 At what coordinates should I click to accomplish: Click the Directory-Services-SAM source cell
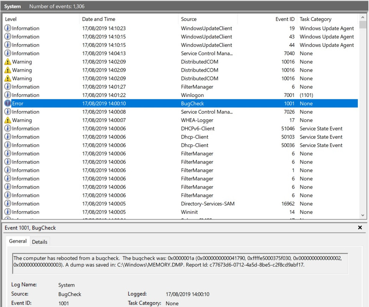click(208, 203)
